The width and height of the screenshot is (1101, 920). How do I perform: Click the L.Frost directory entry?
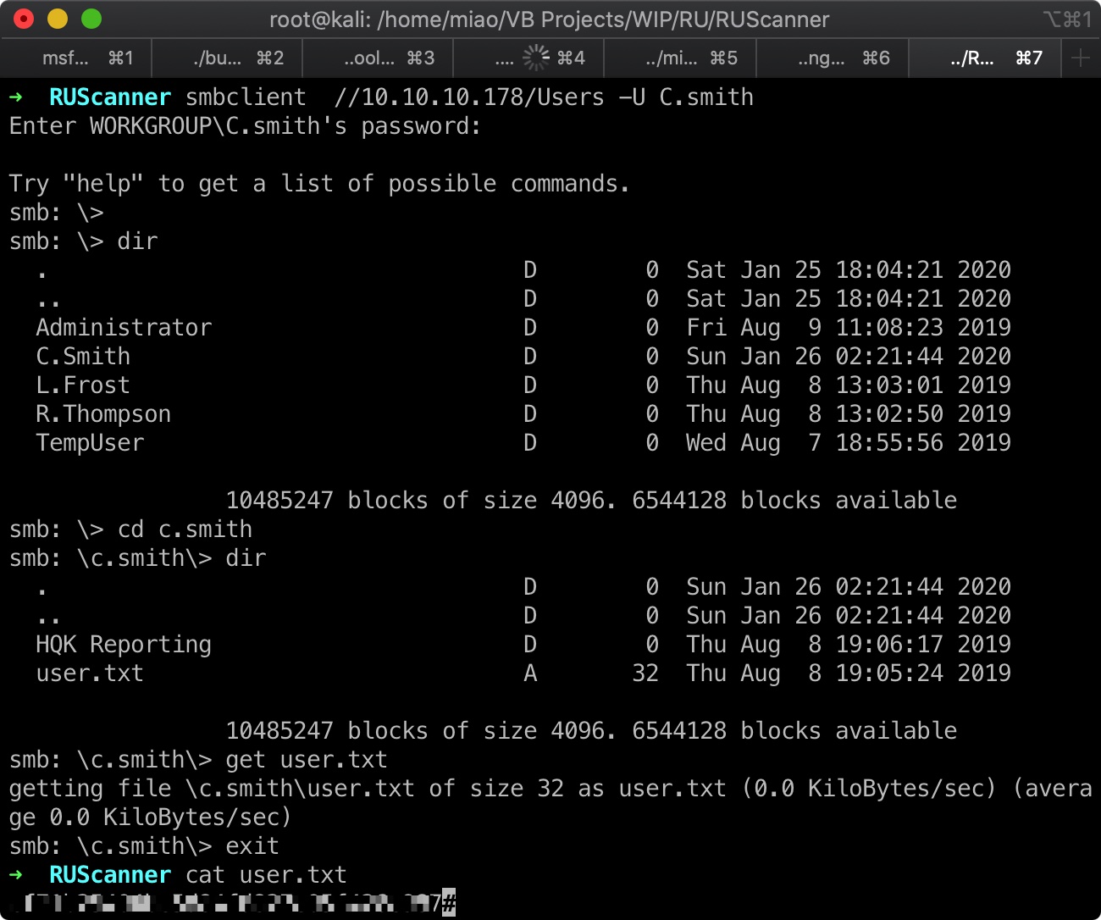[x=83, y=385]
